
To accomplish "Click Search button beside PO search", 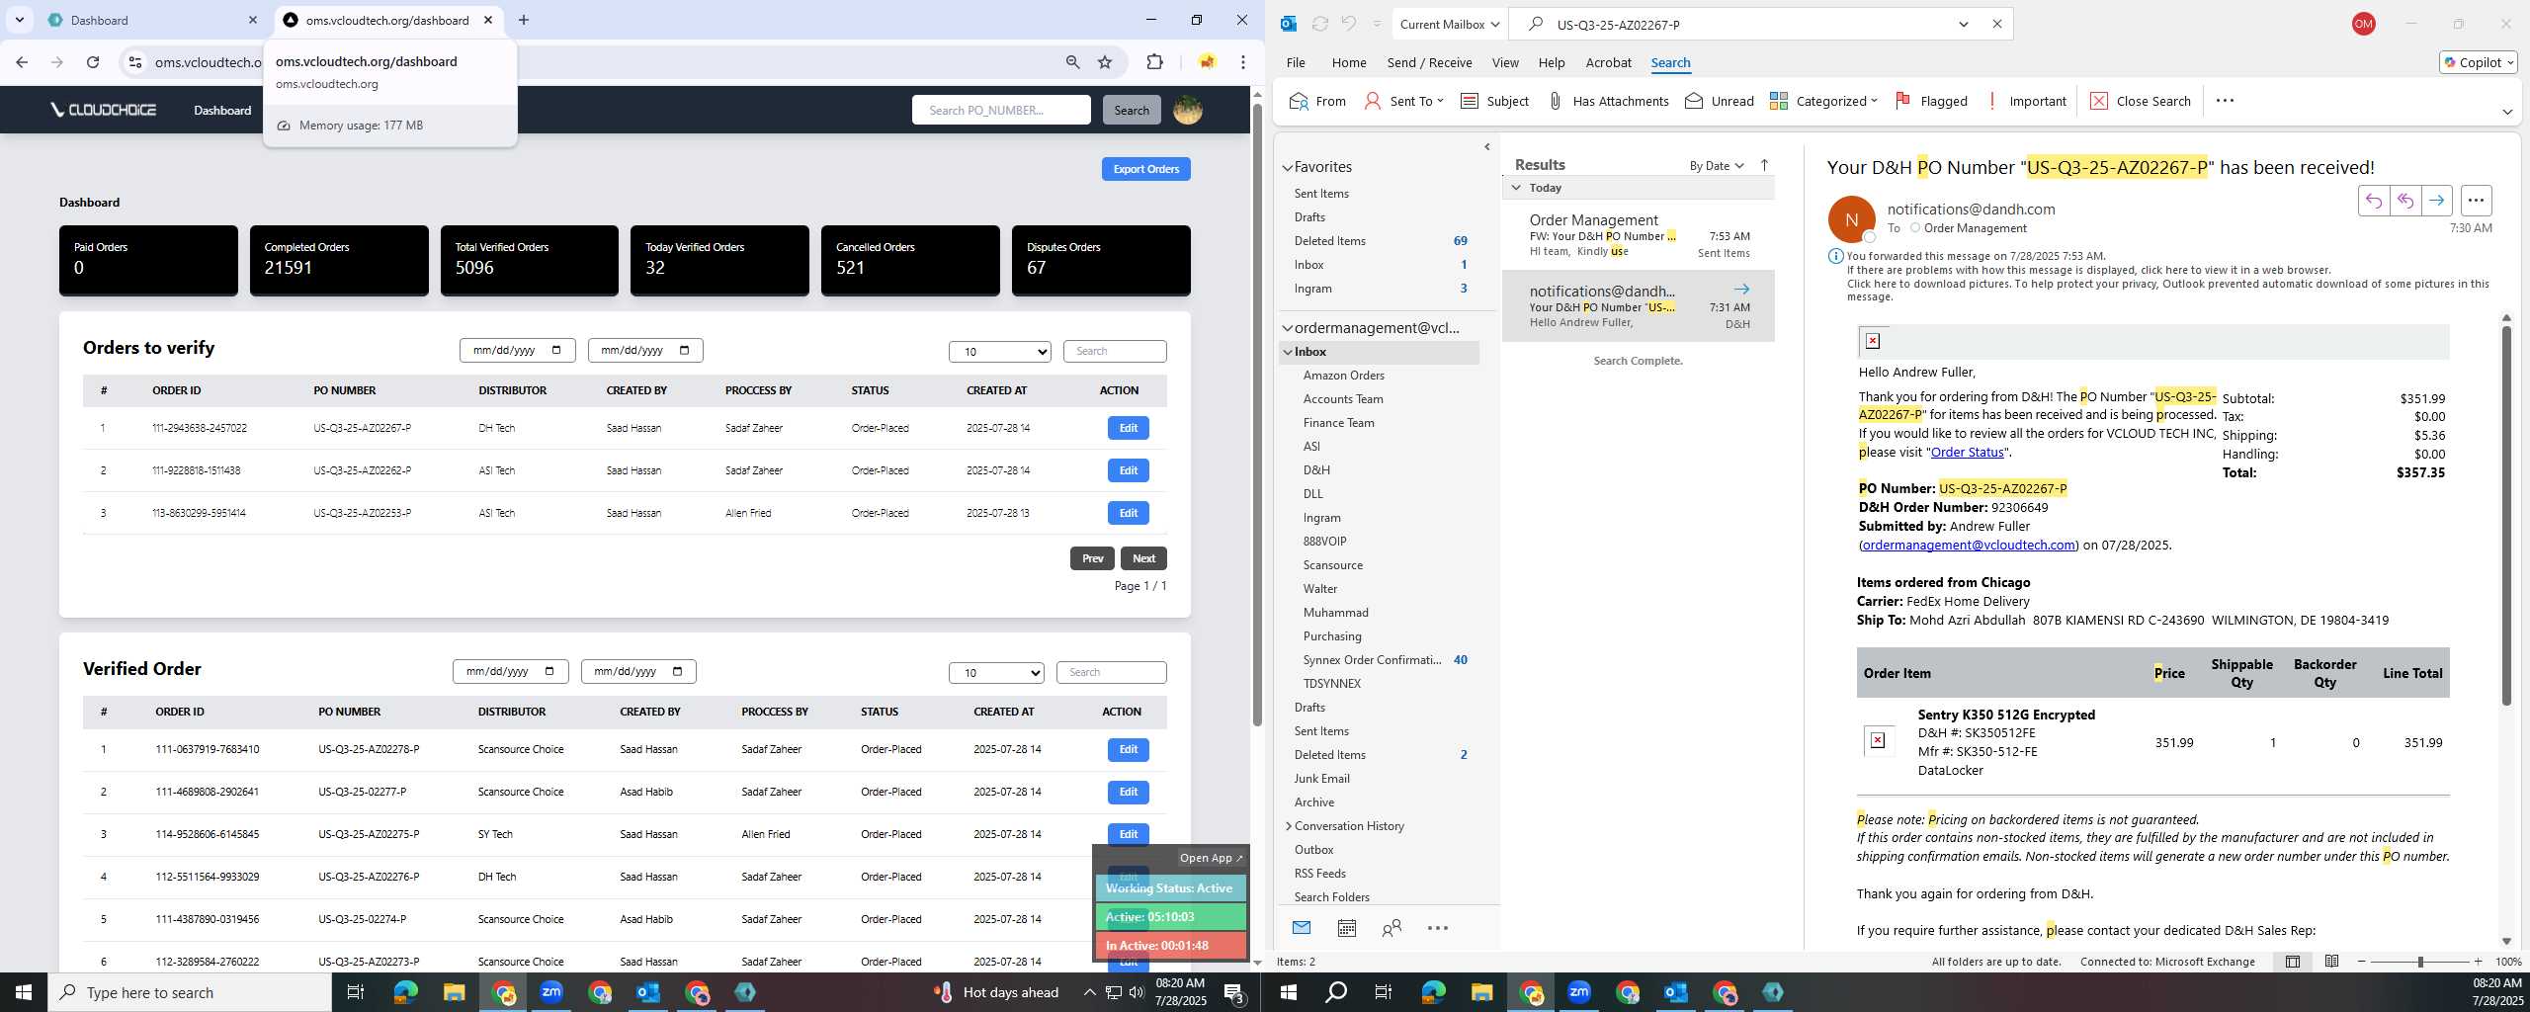I will click(x=1132, y=110).
